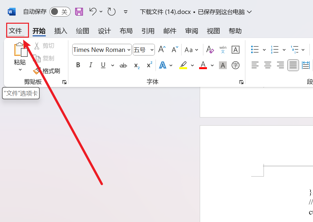The image size is (313, 222).
Task: Click the distributed alignment icon
Action: pyautogui.click(x=306, y=65)
